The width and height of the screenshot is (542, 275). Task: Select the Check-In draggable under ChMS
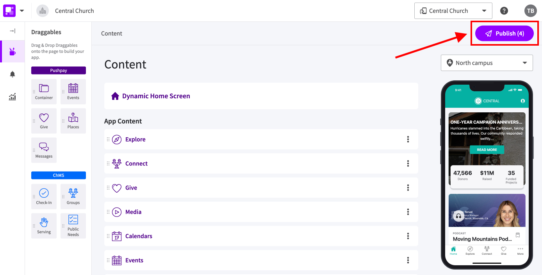click(44, 197)
